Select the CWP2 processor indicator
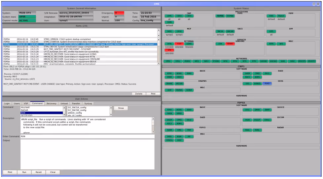 click(x=179, y=16)
